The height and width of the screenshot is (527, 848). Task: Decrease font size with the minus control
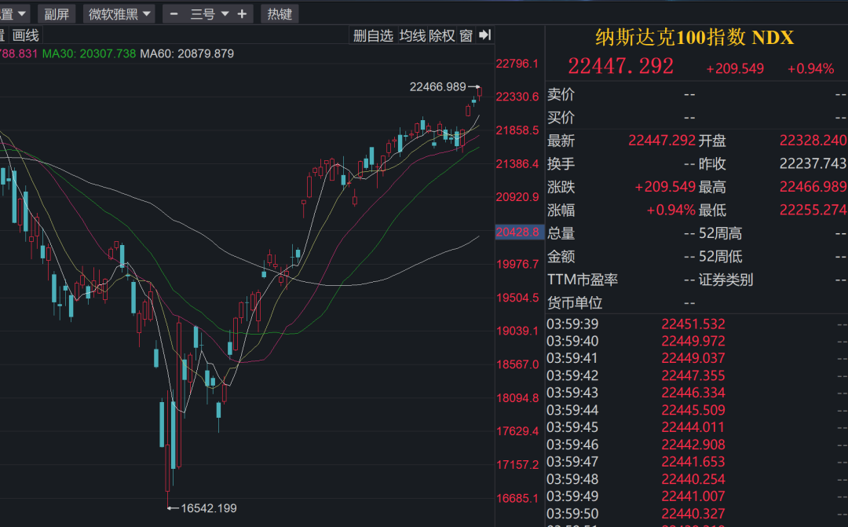click(174, 13)
